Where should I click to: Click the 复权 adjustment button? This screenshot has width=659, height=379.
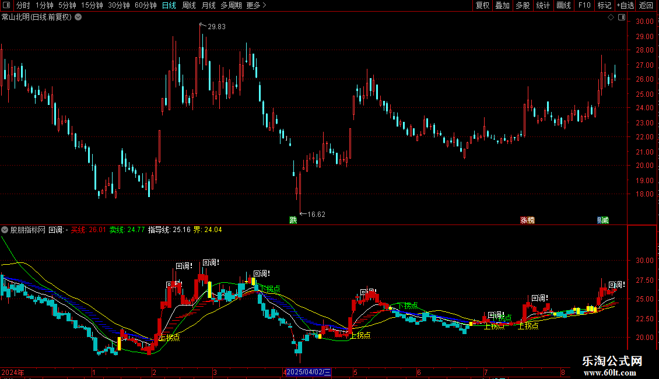482,5
